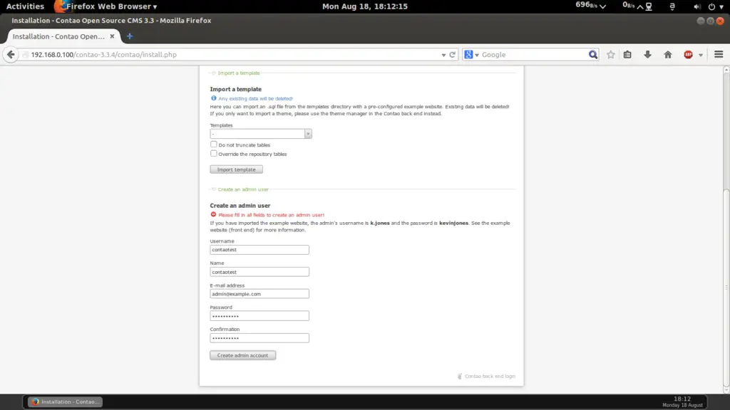This screenshot has height=410, width=730.
Task: Click the red Adblock Plus icon
Action: click(x=688, y=54)
